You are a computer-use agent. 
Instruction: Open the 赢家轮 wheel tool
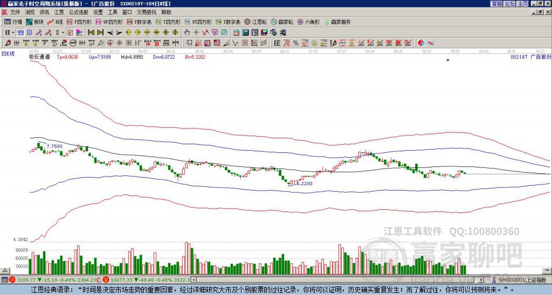click(x=282, y=22)
